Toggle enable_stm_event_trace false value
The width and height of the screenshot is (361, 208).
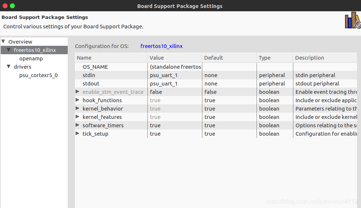tap(175, 92)
